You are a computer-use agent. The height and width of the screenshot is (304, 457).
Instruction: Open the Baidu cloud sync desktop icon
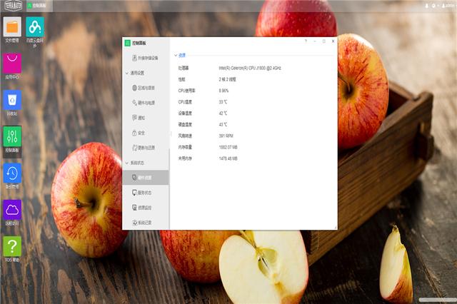[35, 31]
